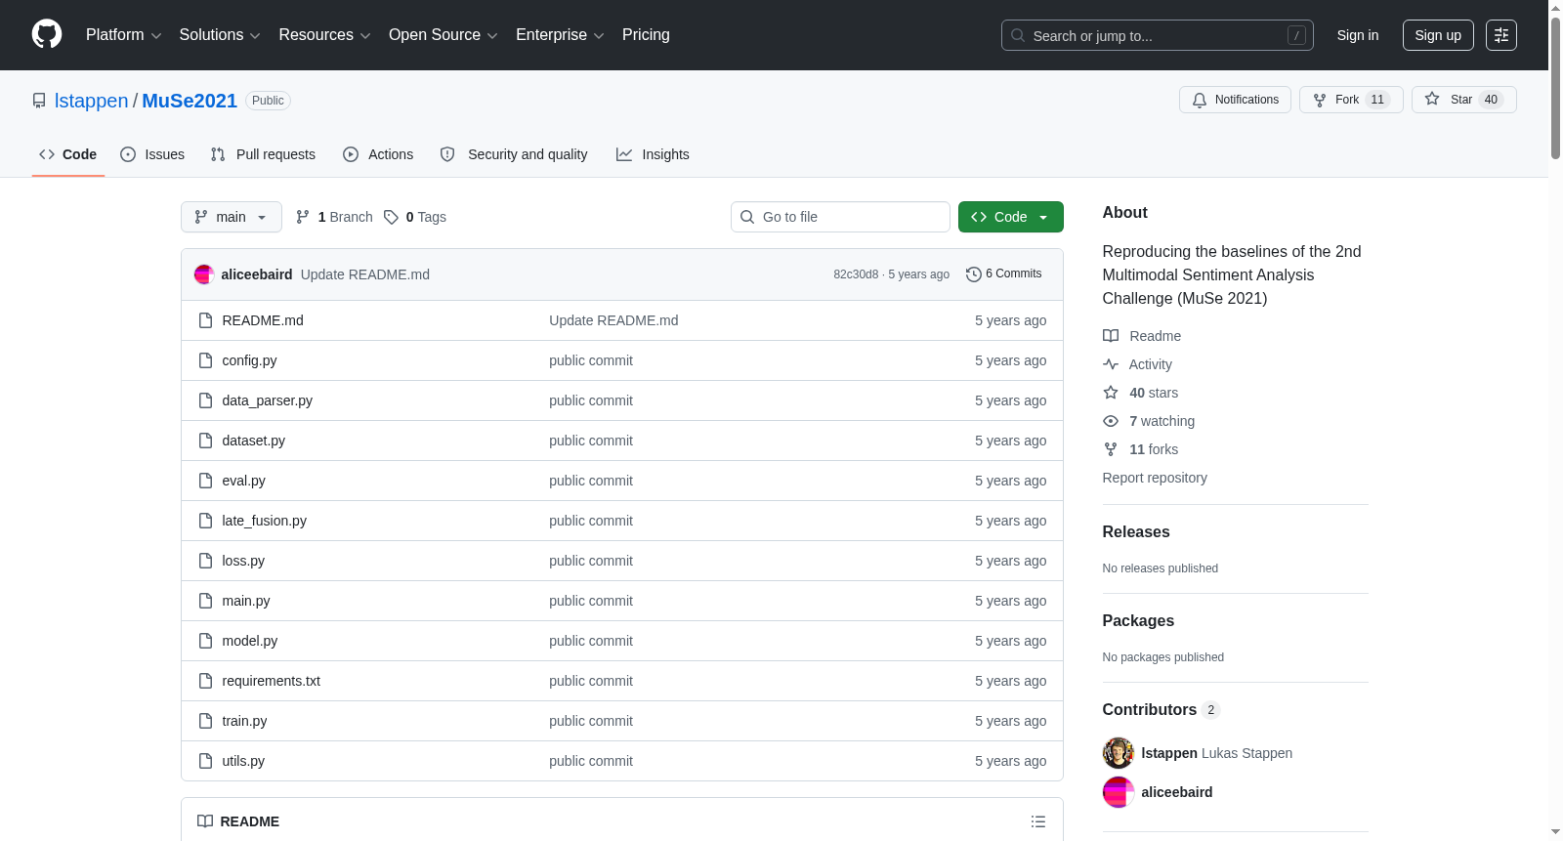Click the Report repository link
This screenshot has width=1563, height=841.
1155,478
